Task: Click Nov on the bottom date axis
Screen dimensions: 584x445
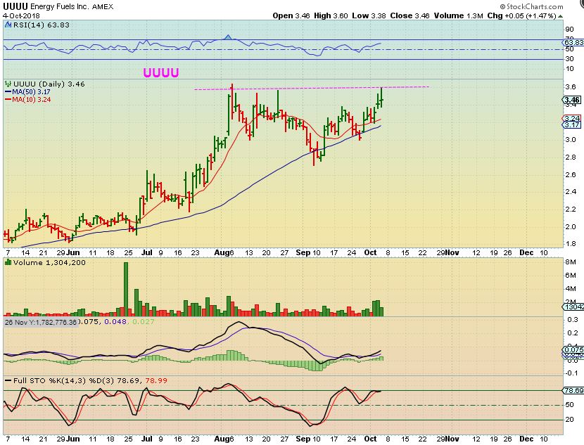Action: 452,439
